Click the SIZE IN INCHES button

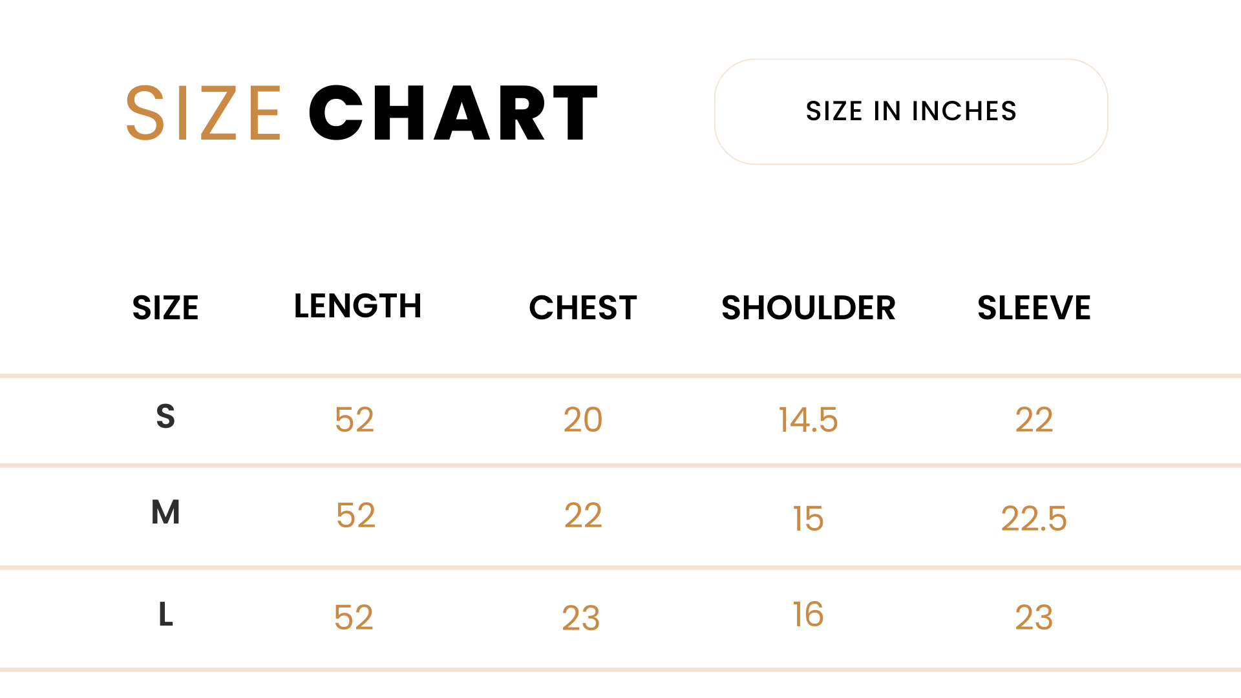(911, 111)
